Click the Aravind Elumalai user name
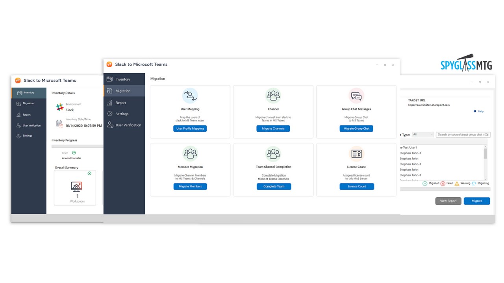Viewport: 504px width, 283px height. point(72,158)
